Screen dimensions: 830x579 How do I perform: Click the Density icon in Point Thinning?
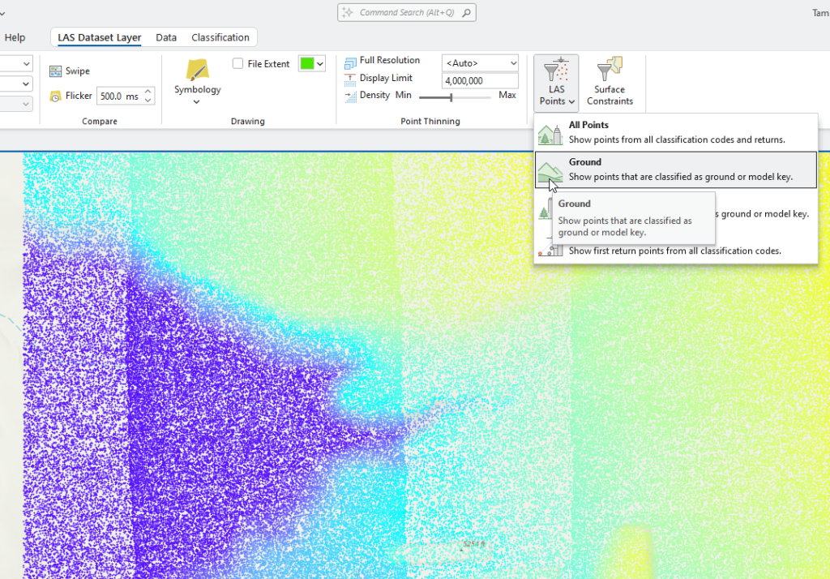(x=352, y=95)
